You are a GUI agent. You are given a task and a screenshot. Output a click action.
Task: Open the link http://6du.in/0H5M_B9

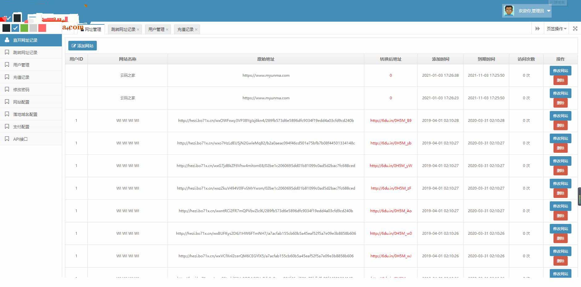(391, 121)
